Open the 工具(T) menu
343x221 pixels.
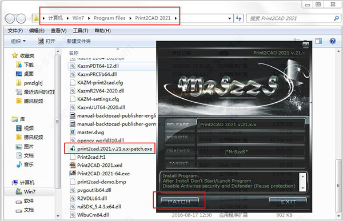81,31
